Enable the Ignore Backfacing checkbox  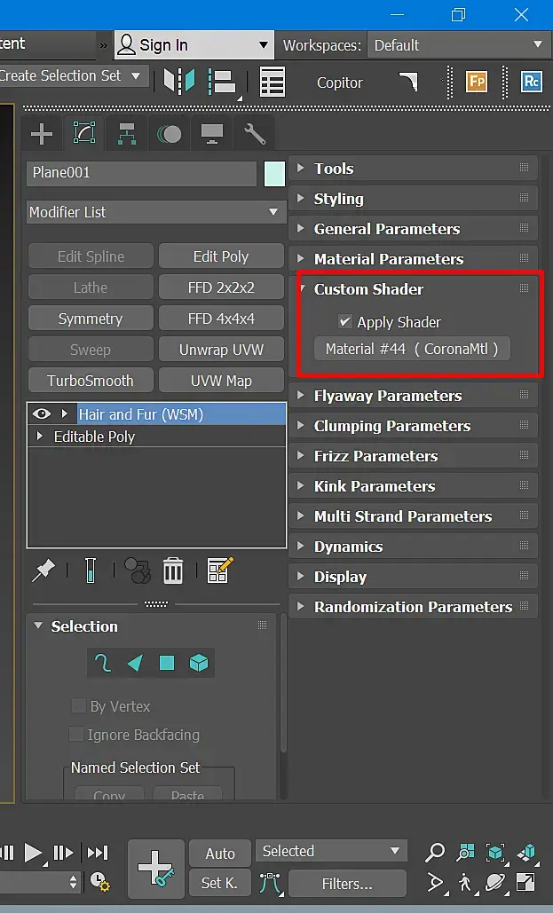coord(76,735)
